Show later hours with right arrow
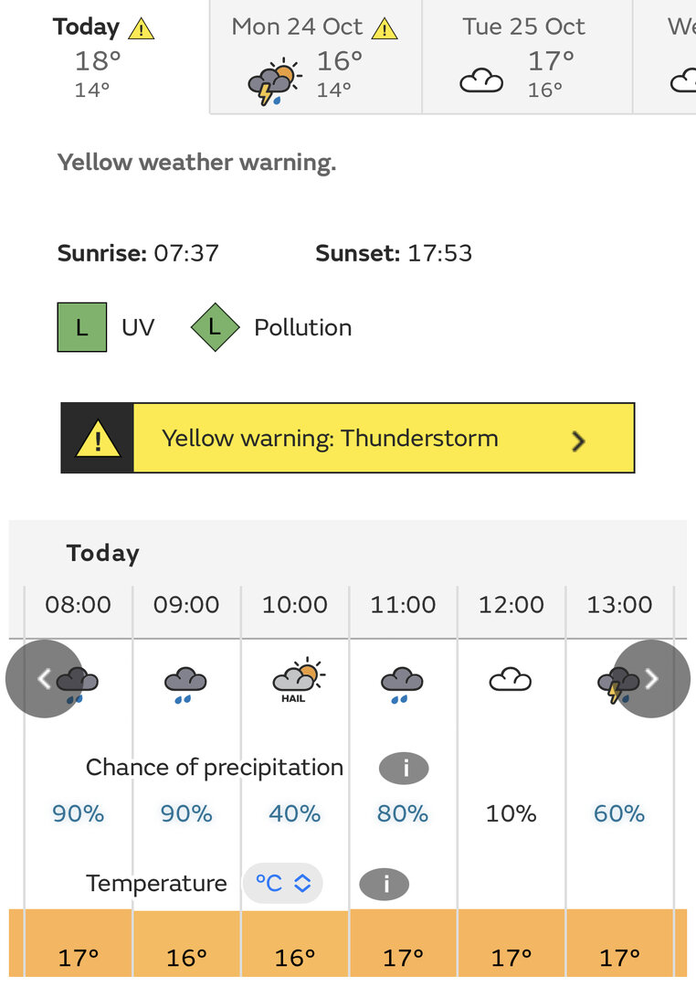 click(x=651, y=678)
